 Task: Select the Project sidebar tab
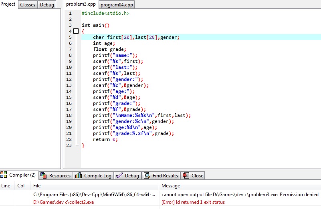click(8, 4)
